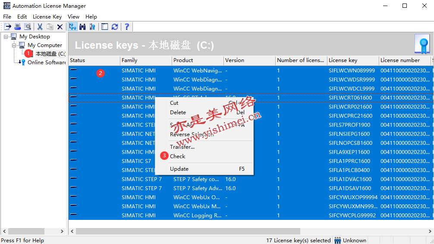Click the Print toolbar icon
This screenshot has height=244, width=434.
tap(17, 27)
